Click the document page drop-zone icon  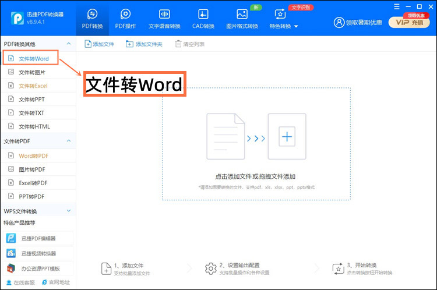225,136
